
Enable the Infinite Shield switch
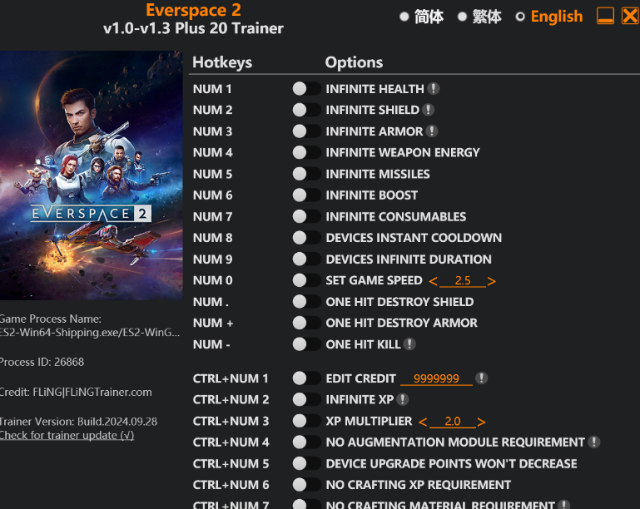click(306, 110)
